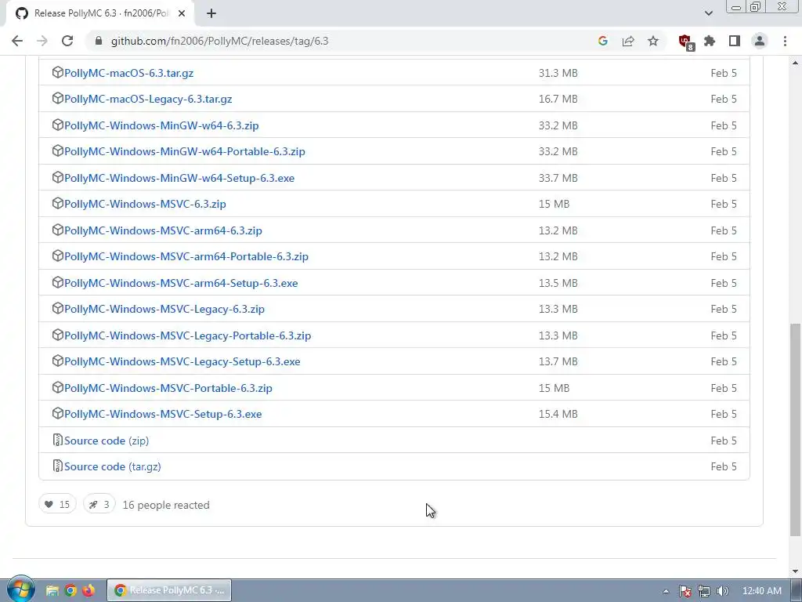Download PollyMC-Windows-MSVC-Portable-6.3.zip
The height and width of the screenshot is (602, 802).
click(168, 388)
